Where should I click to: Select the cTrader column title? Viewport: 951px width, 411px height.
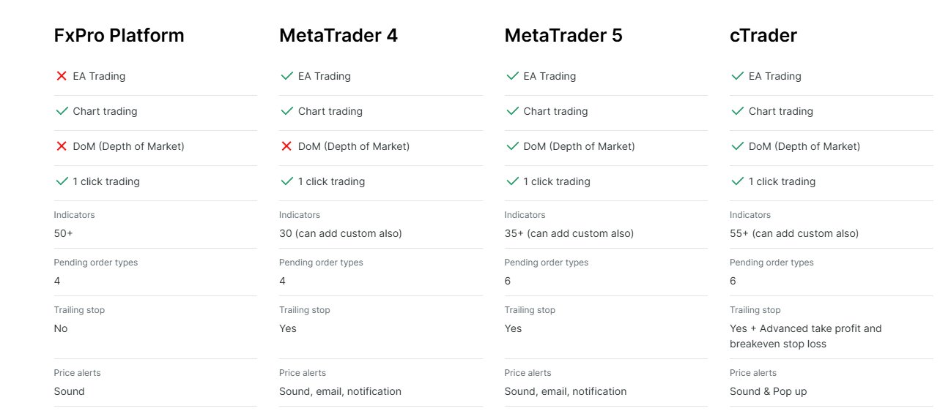coord(763,35)
